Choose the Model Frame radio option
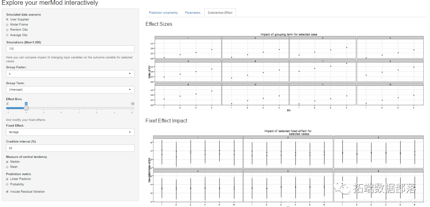This screenshot has width=430, height=207. pos(8,24)
